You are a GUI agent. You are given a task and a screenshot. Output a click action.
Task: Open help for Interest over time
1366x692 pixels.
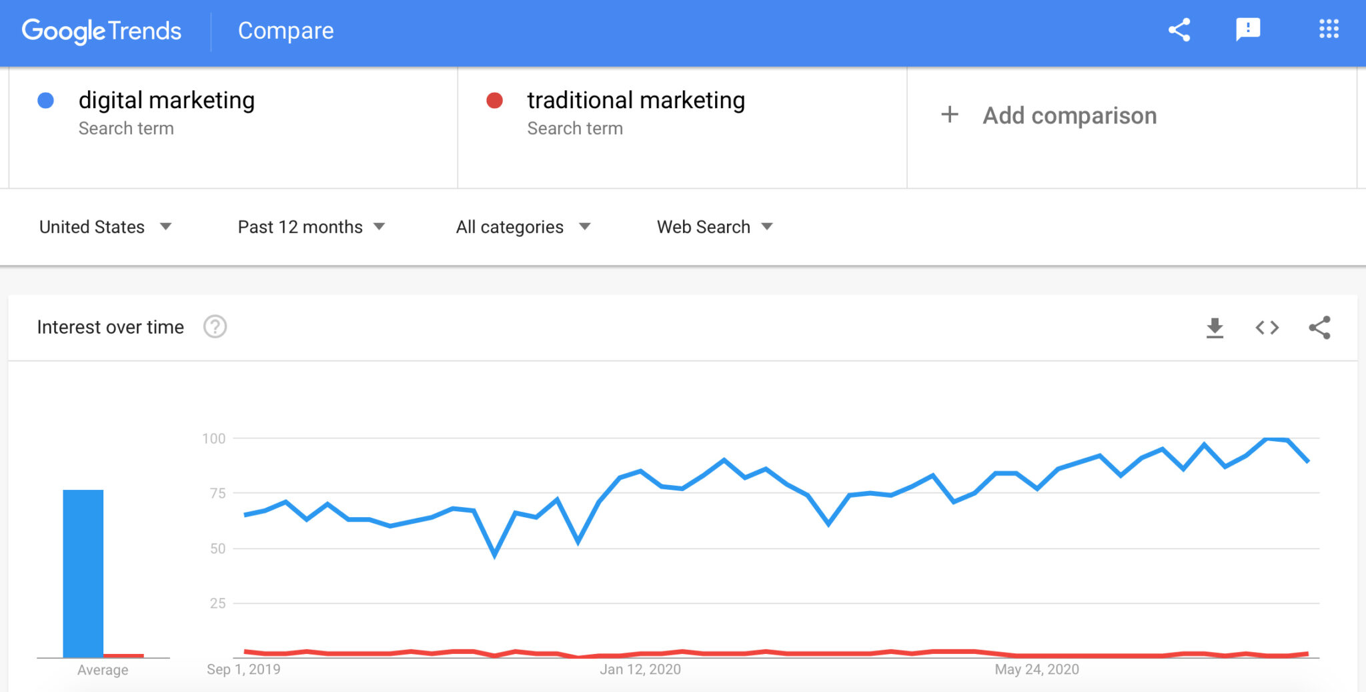(x=214, y=327)
